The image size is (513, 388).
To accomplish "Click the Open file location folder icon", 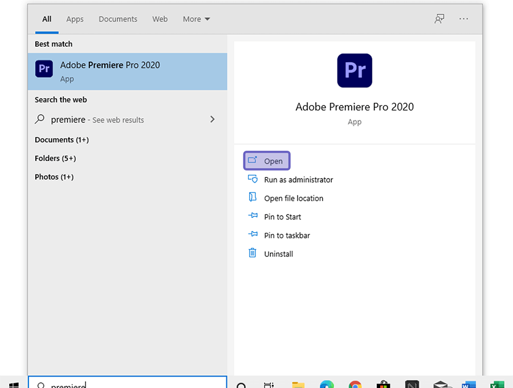I will tap(253, 197).
